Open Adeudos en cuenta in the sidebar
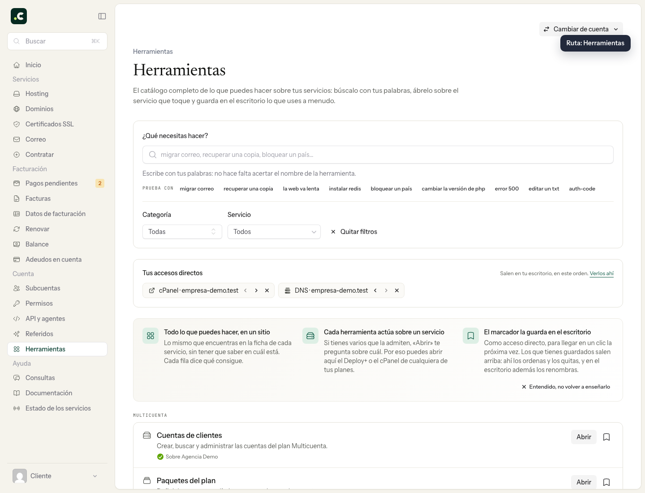Viewport: 645px width, 493px height. [57, 259]
